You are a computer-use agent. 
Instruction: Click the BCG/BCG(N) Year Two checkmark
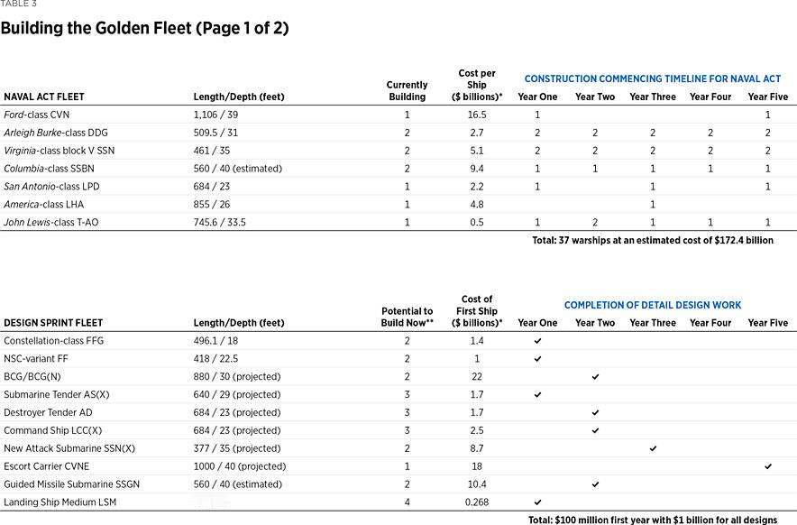pos(595,377)
